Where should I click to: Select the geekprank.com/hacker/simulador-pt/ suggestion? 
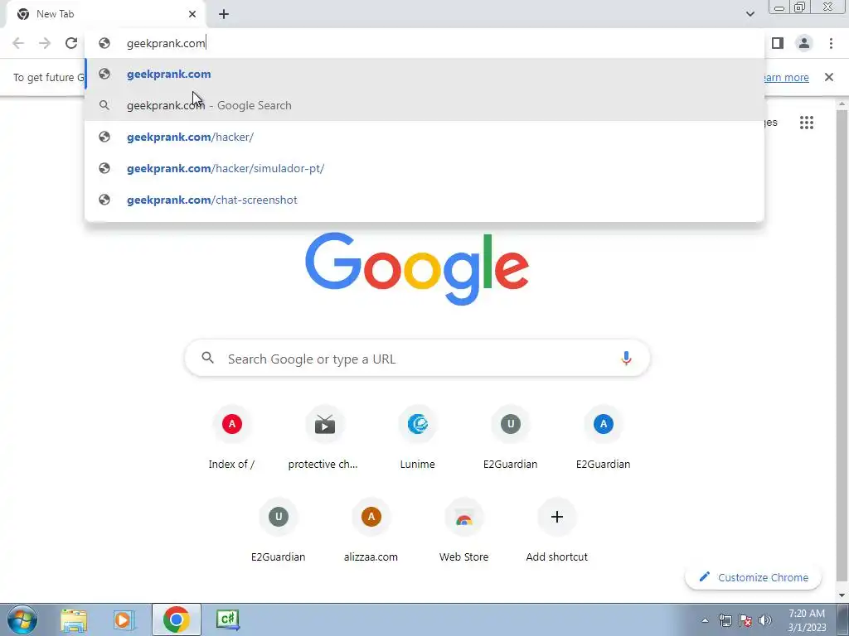tap(424, 168)
